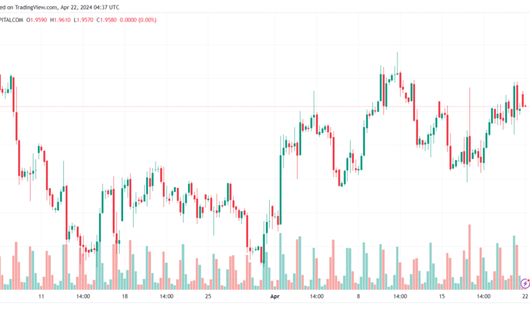Select the 18 date label on time axis
Viewport: 530px width, 319px height.
[x=125, y=297]
